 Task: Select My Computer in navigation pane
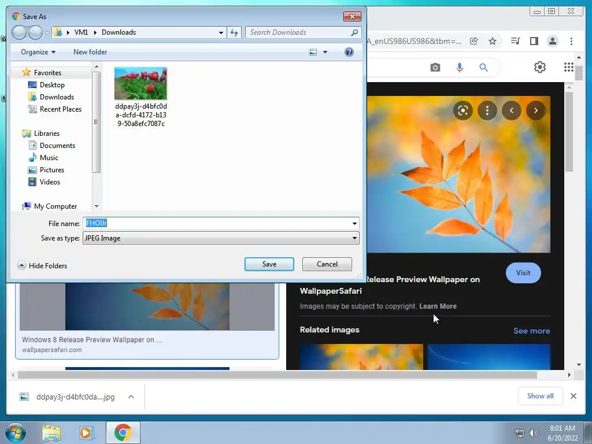(x=55, y=206)
